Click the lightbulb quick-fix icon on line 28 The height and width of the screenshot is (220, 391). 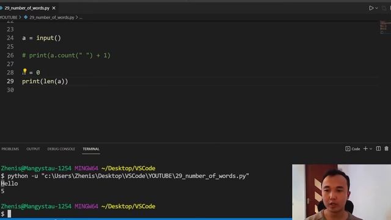[24, 71]
